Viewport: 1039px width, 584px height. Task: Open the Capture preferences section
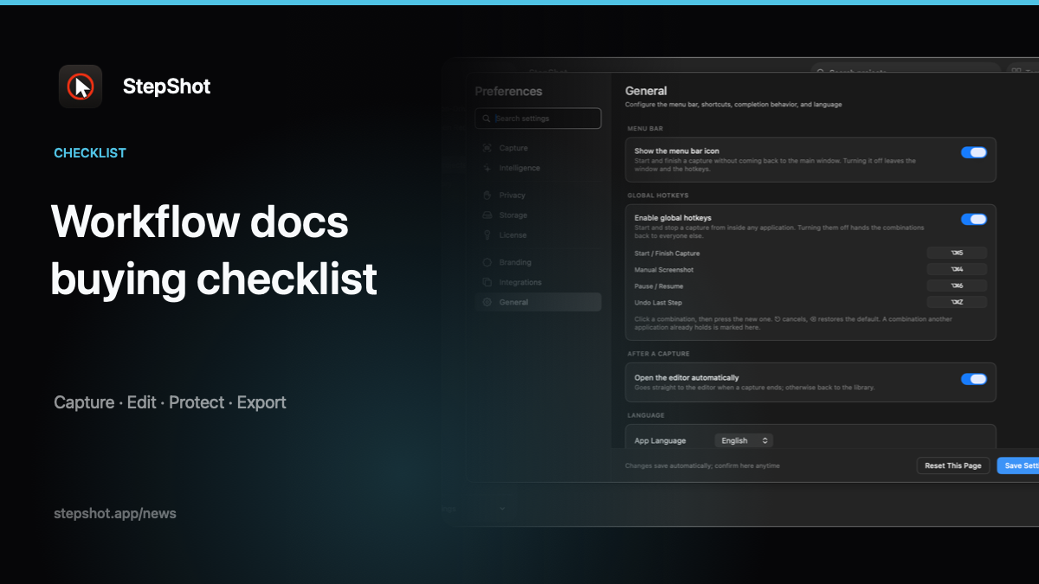pyautogui.click(x=538, y=148)
